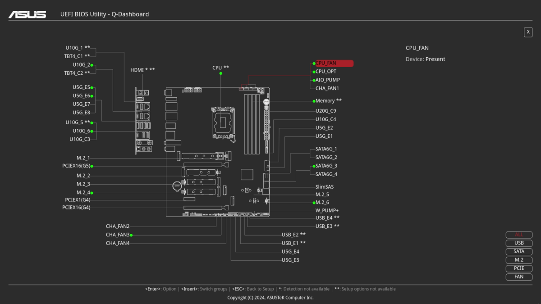The image size is (541, 304).
Task: Click the CHA_FAN2 header label
Action: click(117, 226)
